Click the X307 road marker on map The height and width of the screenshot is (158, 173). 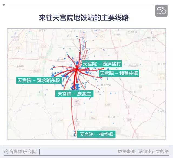[x=93, y=118]
